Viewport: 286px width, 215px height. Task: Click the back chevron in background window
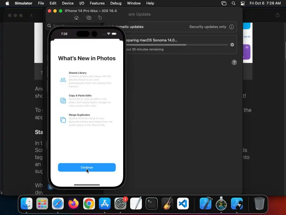[x=31, y=15]
